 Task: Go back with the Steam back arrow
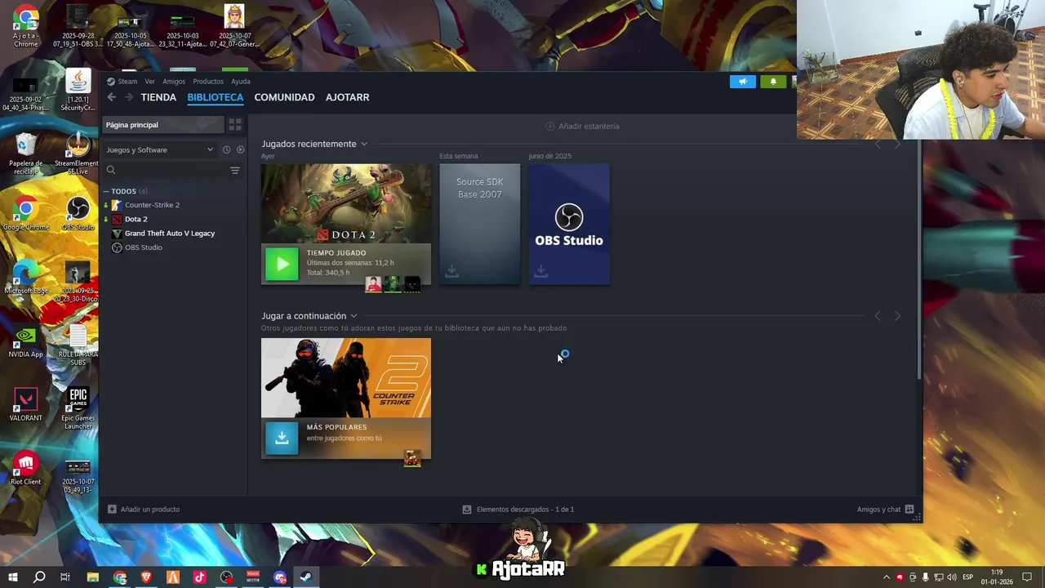112,97
